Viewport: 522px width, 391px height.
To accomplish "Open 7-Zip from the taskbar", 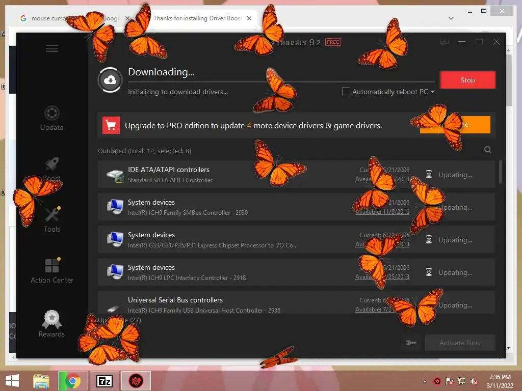I will 104,381.
